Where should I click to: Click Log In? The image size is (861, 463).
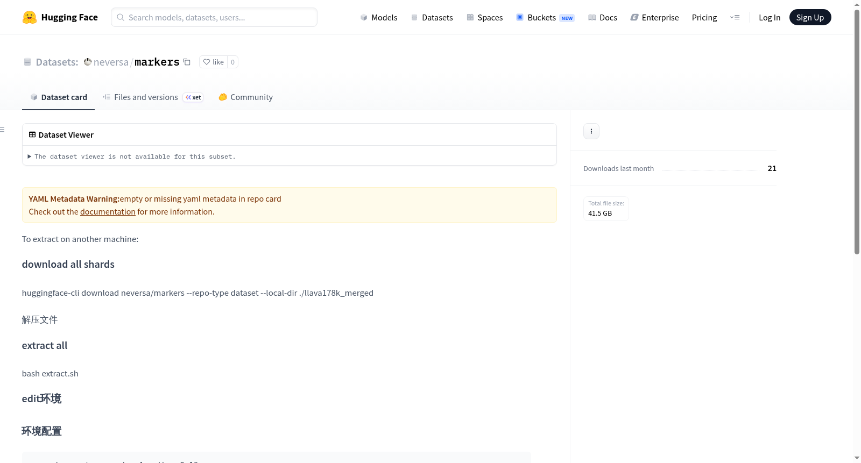(x=770, y=17)
